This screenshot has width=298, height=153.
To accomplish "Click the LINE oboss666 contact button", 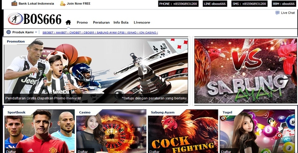I will 215,3.
